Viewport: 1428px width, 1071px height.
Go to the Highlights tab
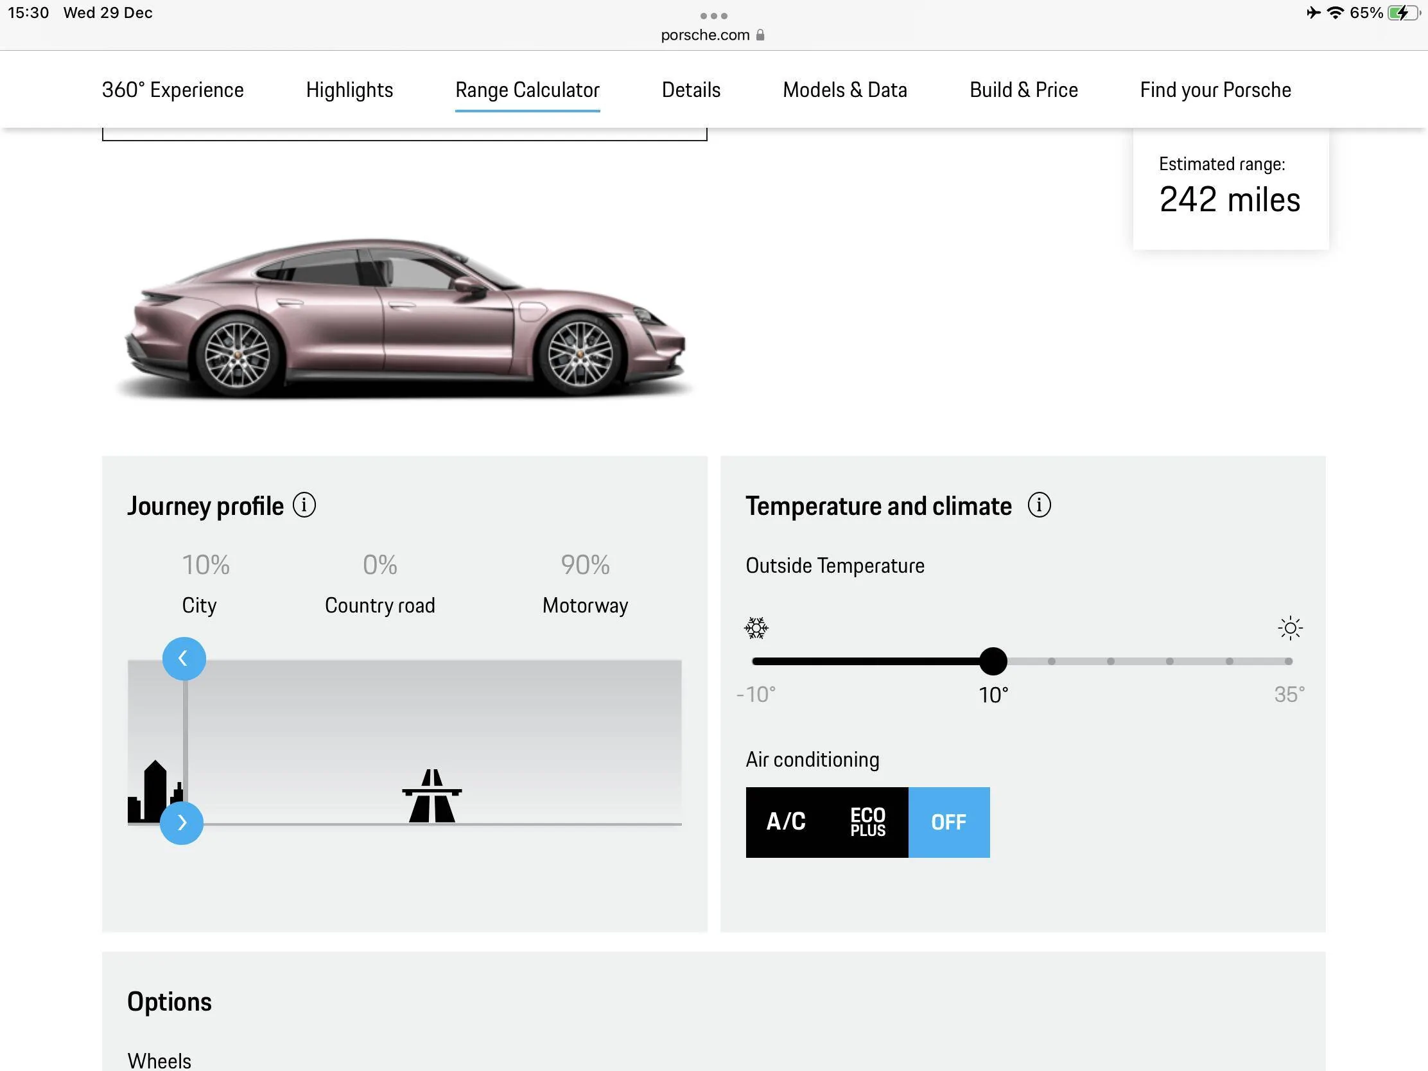click(349, 90)
